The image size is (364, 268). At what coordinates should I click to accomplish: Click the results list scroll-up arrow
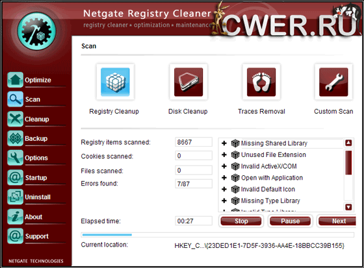[x=348, y=143]
